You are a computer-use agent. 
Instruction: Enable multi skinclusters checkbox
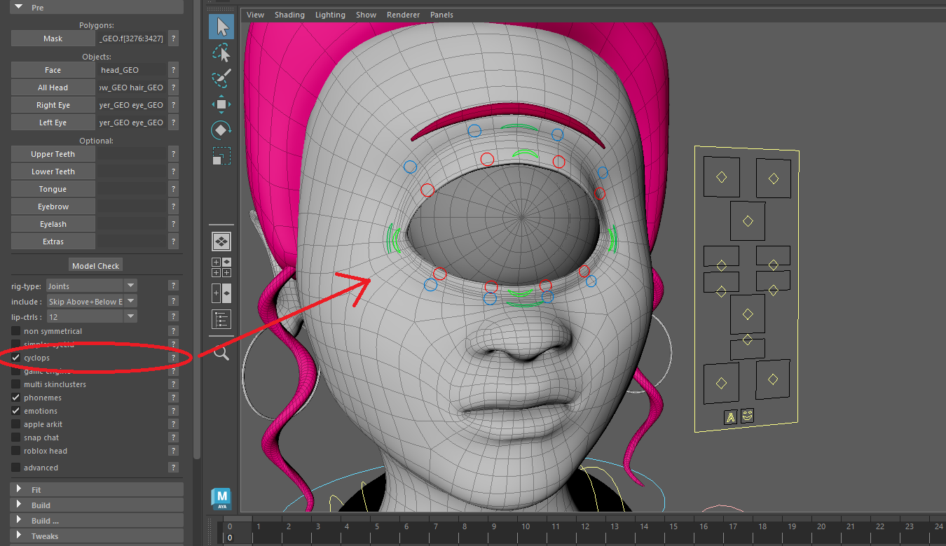tap(15, 384)
